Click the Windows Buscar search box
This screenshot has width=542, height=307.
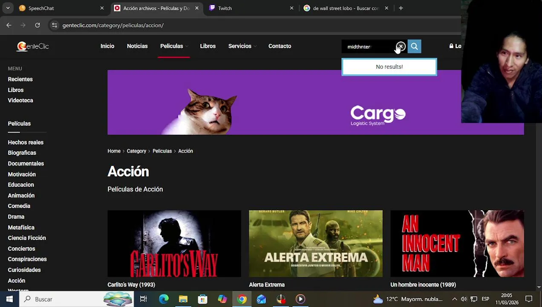tap(76, 299)
